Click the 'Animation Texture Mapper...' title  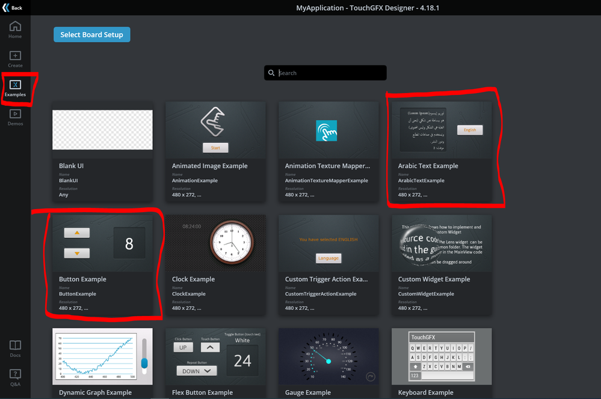pos(328,166)
